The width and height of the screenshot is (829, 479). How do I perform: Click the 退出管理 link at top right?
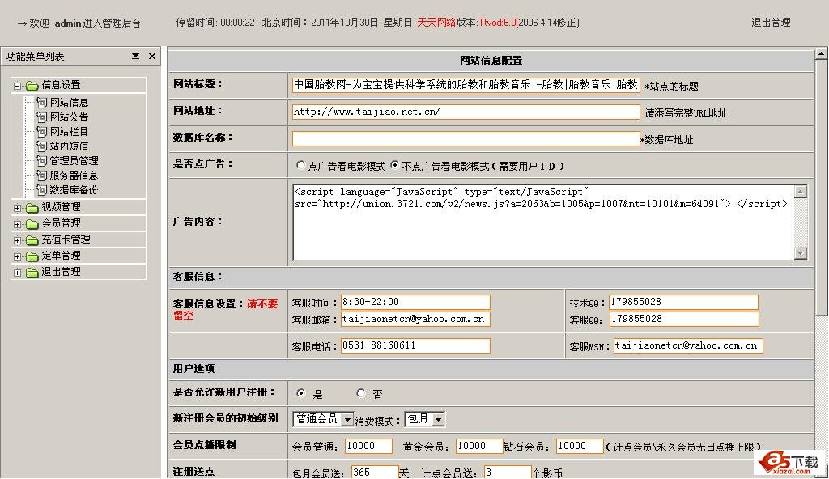pyautogui.click(x=771, y=23)
